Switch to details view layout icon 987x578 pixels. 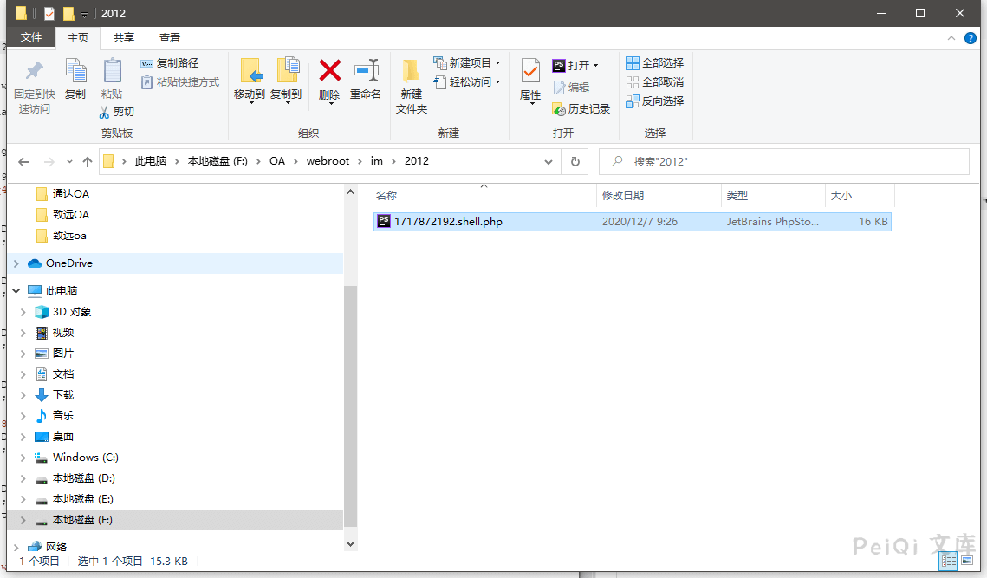point(947,562)
